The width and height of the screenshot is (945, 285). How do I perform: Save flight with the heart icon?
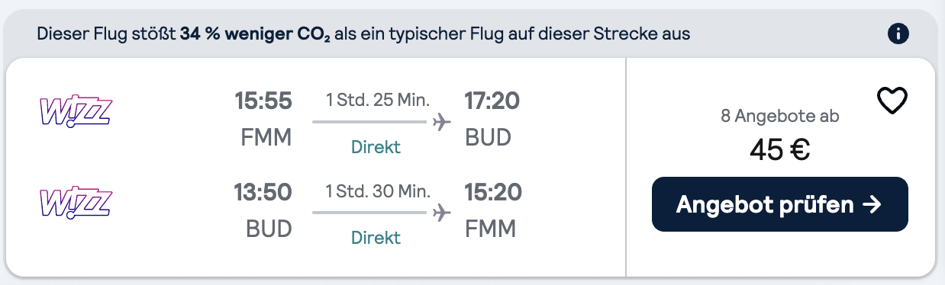click(892, 101)
